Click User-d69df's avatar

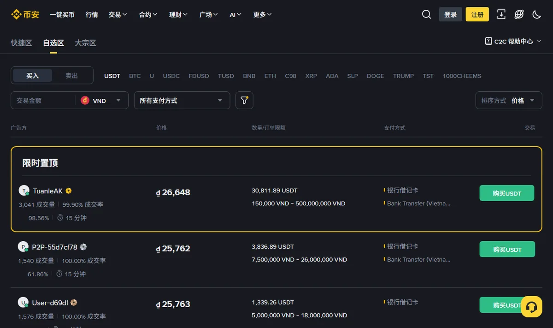(x=23, y=303)
